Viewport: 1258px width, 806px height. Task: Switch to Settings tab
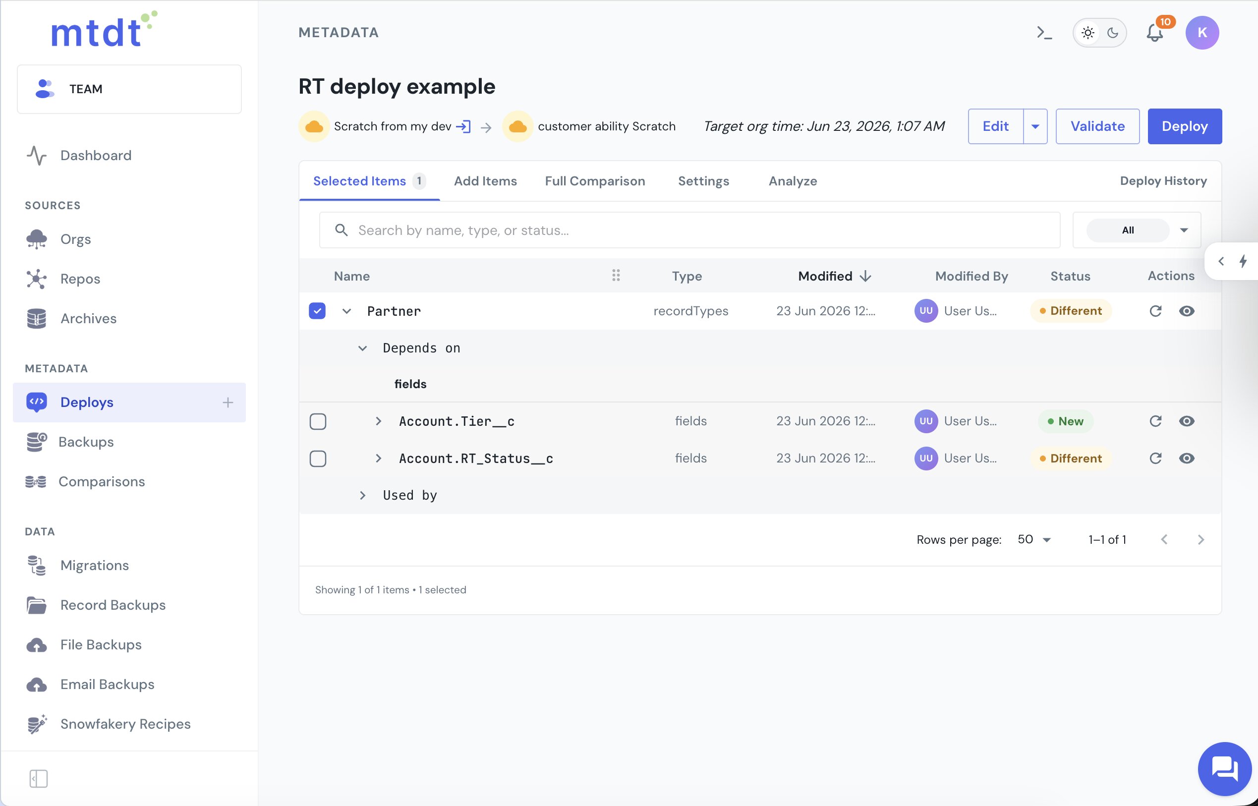click(703, 181)
